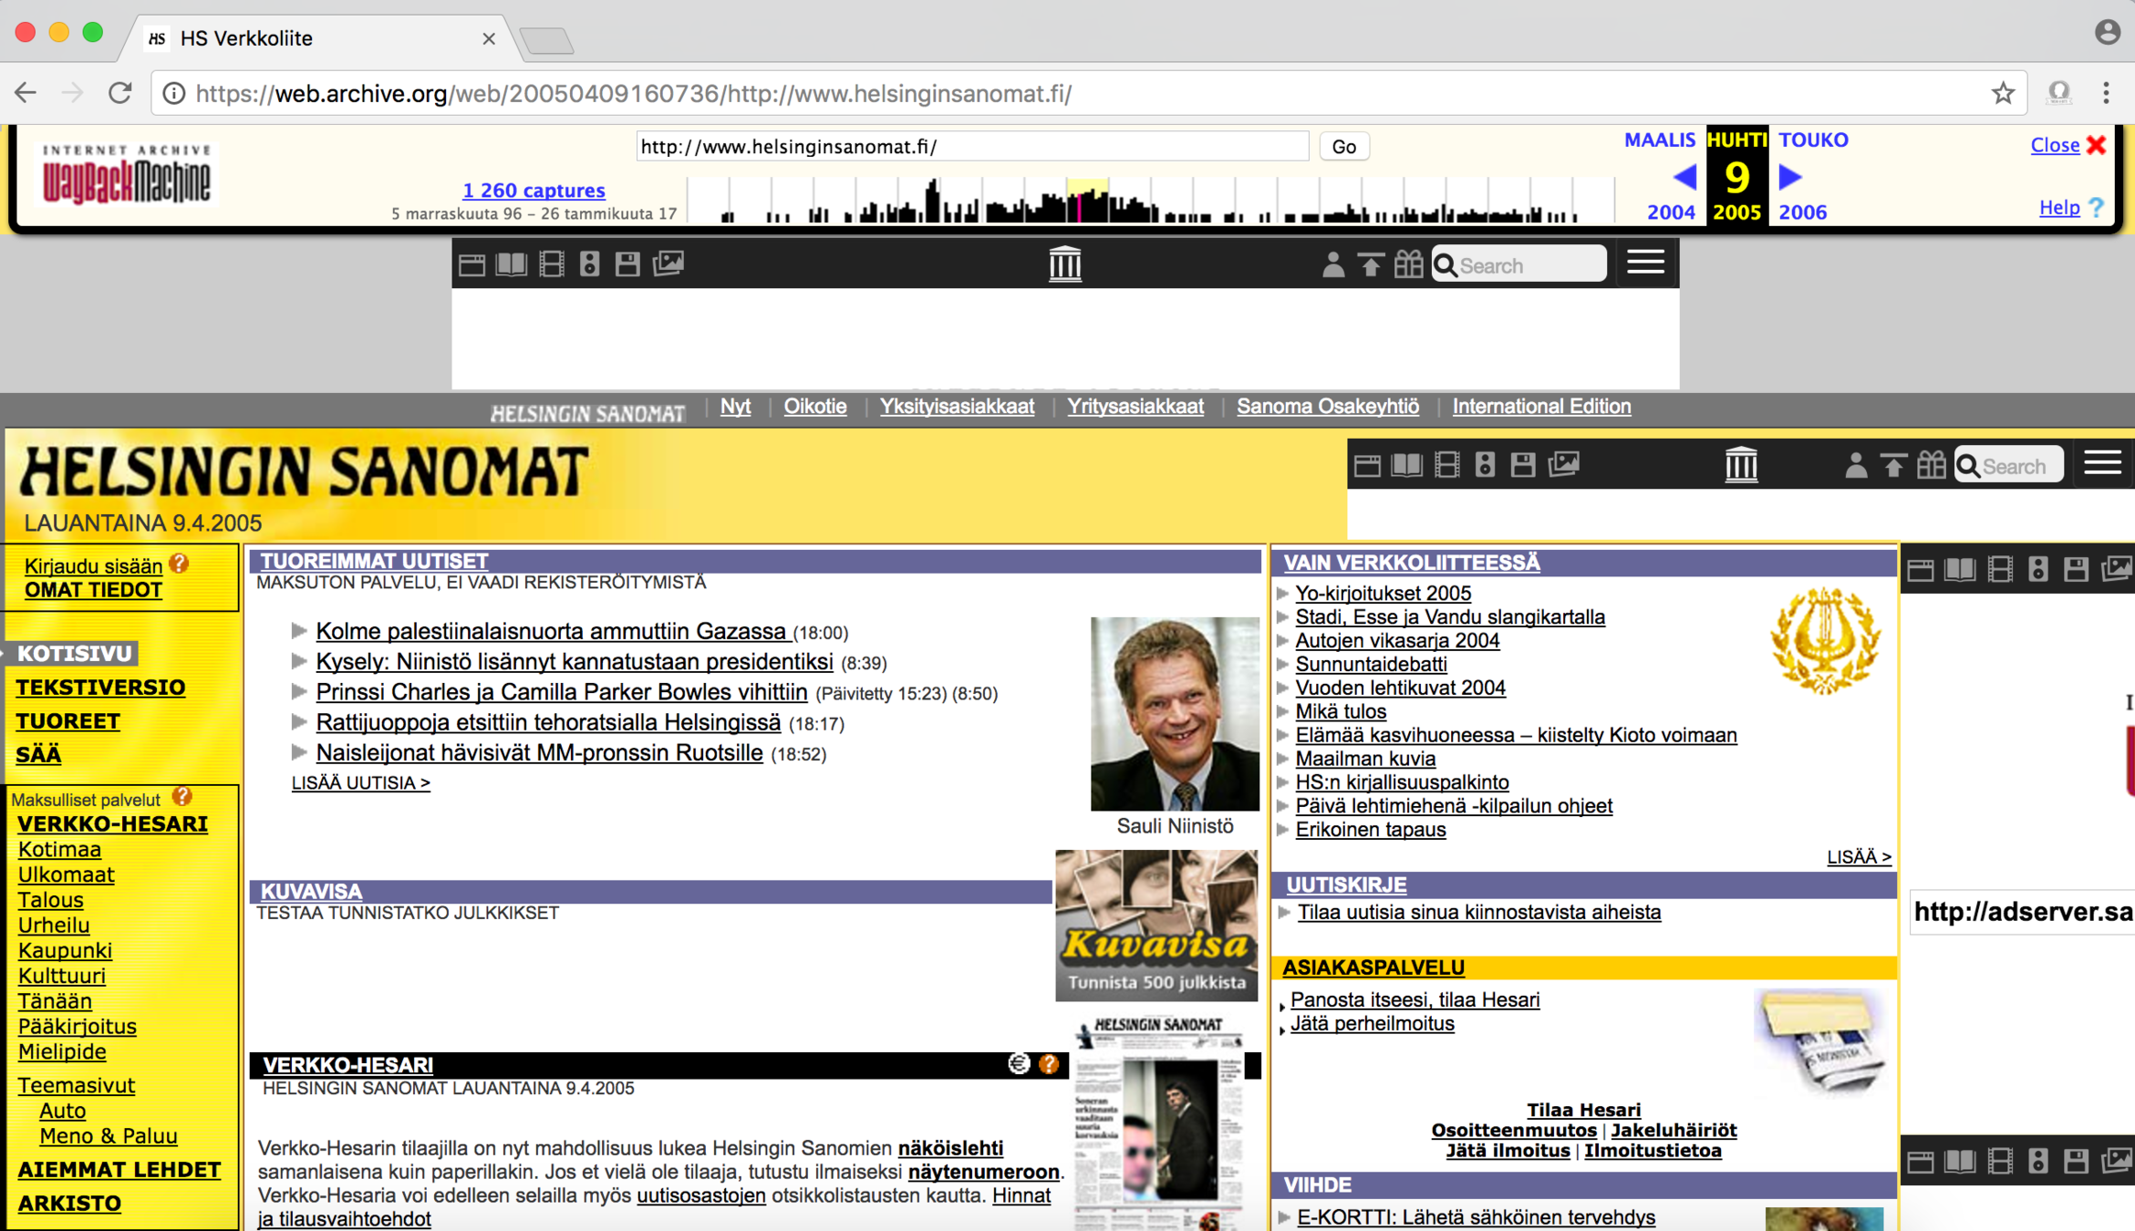Click orange help icon beside Kirjaudu sisään
The width and height of the screenshot is (2135, 1231).
[180, 564]
